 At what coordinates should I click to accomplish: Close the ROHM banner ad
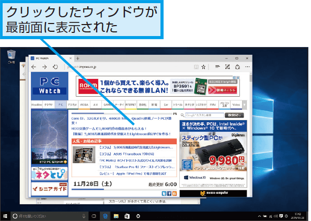[x=238, y=78]
